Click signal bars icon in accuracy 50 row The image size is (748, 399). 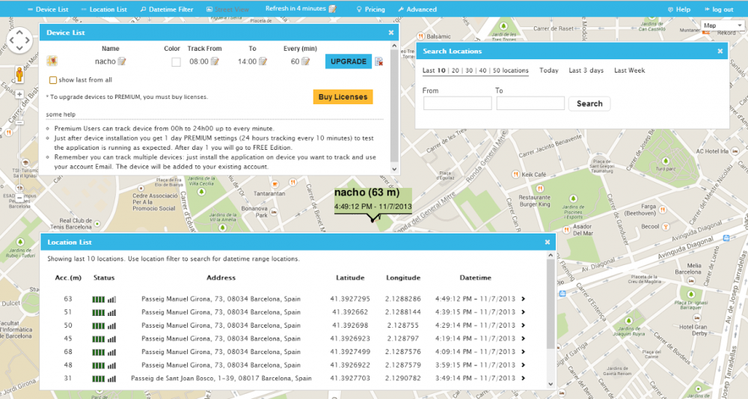(x=111, y=326)
